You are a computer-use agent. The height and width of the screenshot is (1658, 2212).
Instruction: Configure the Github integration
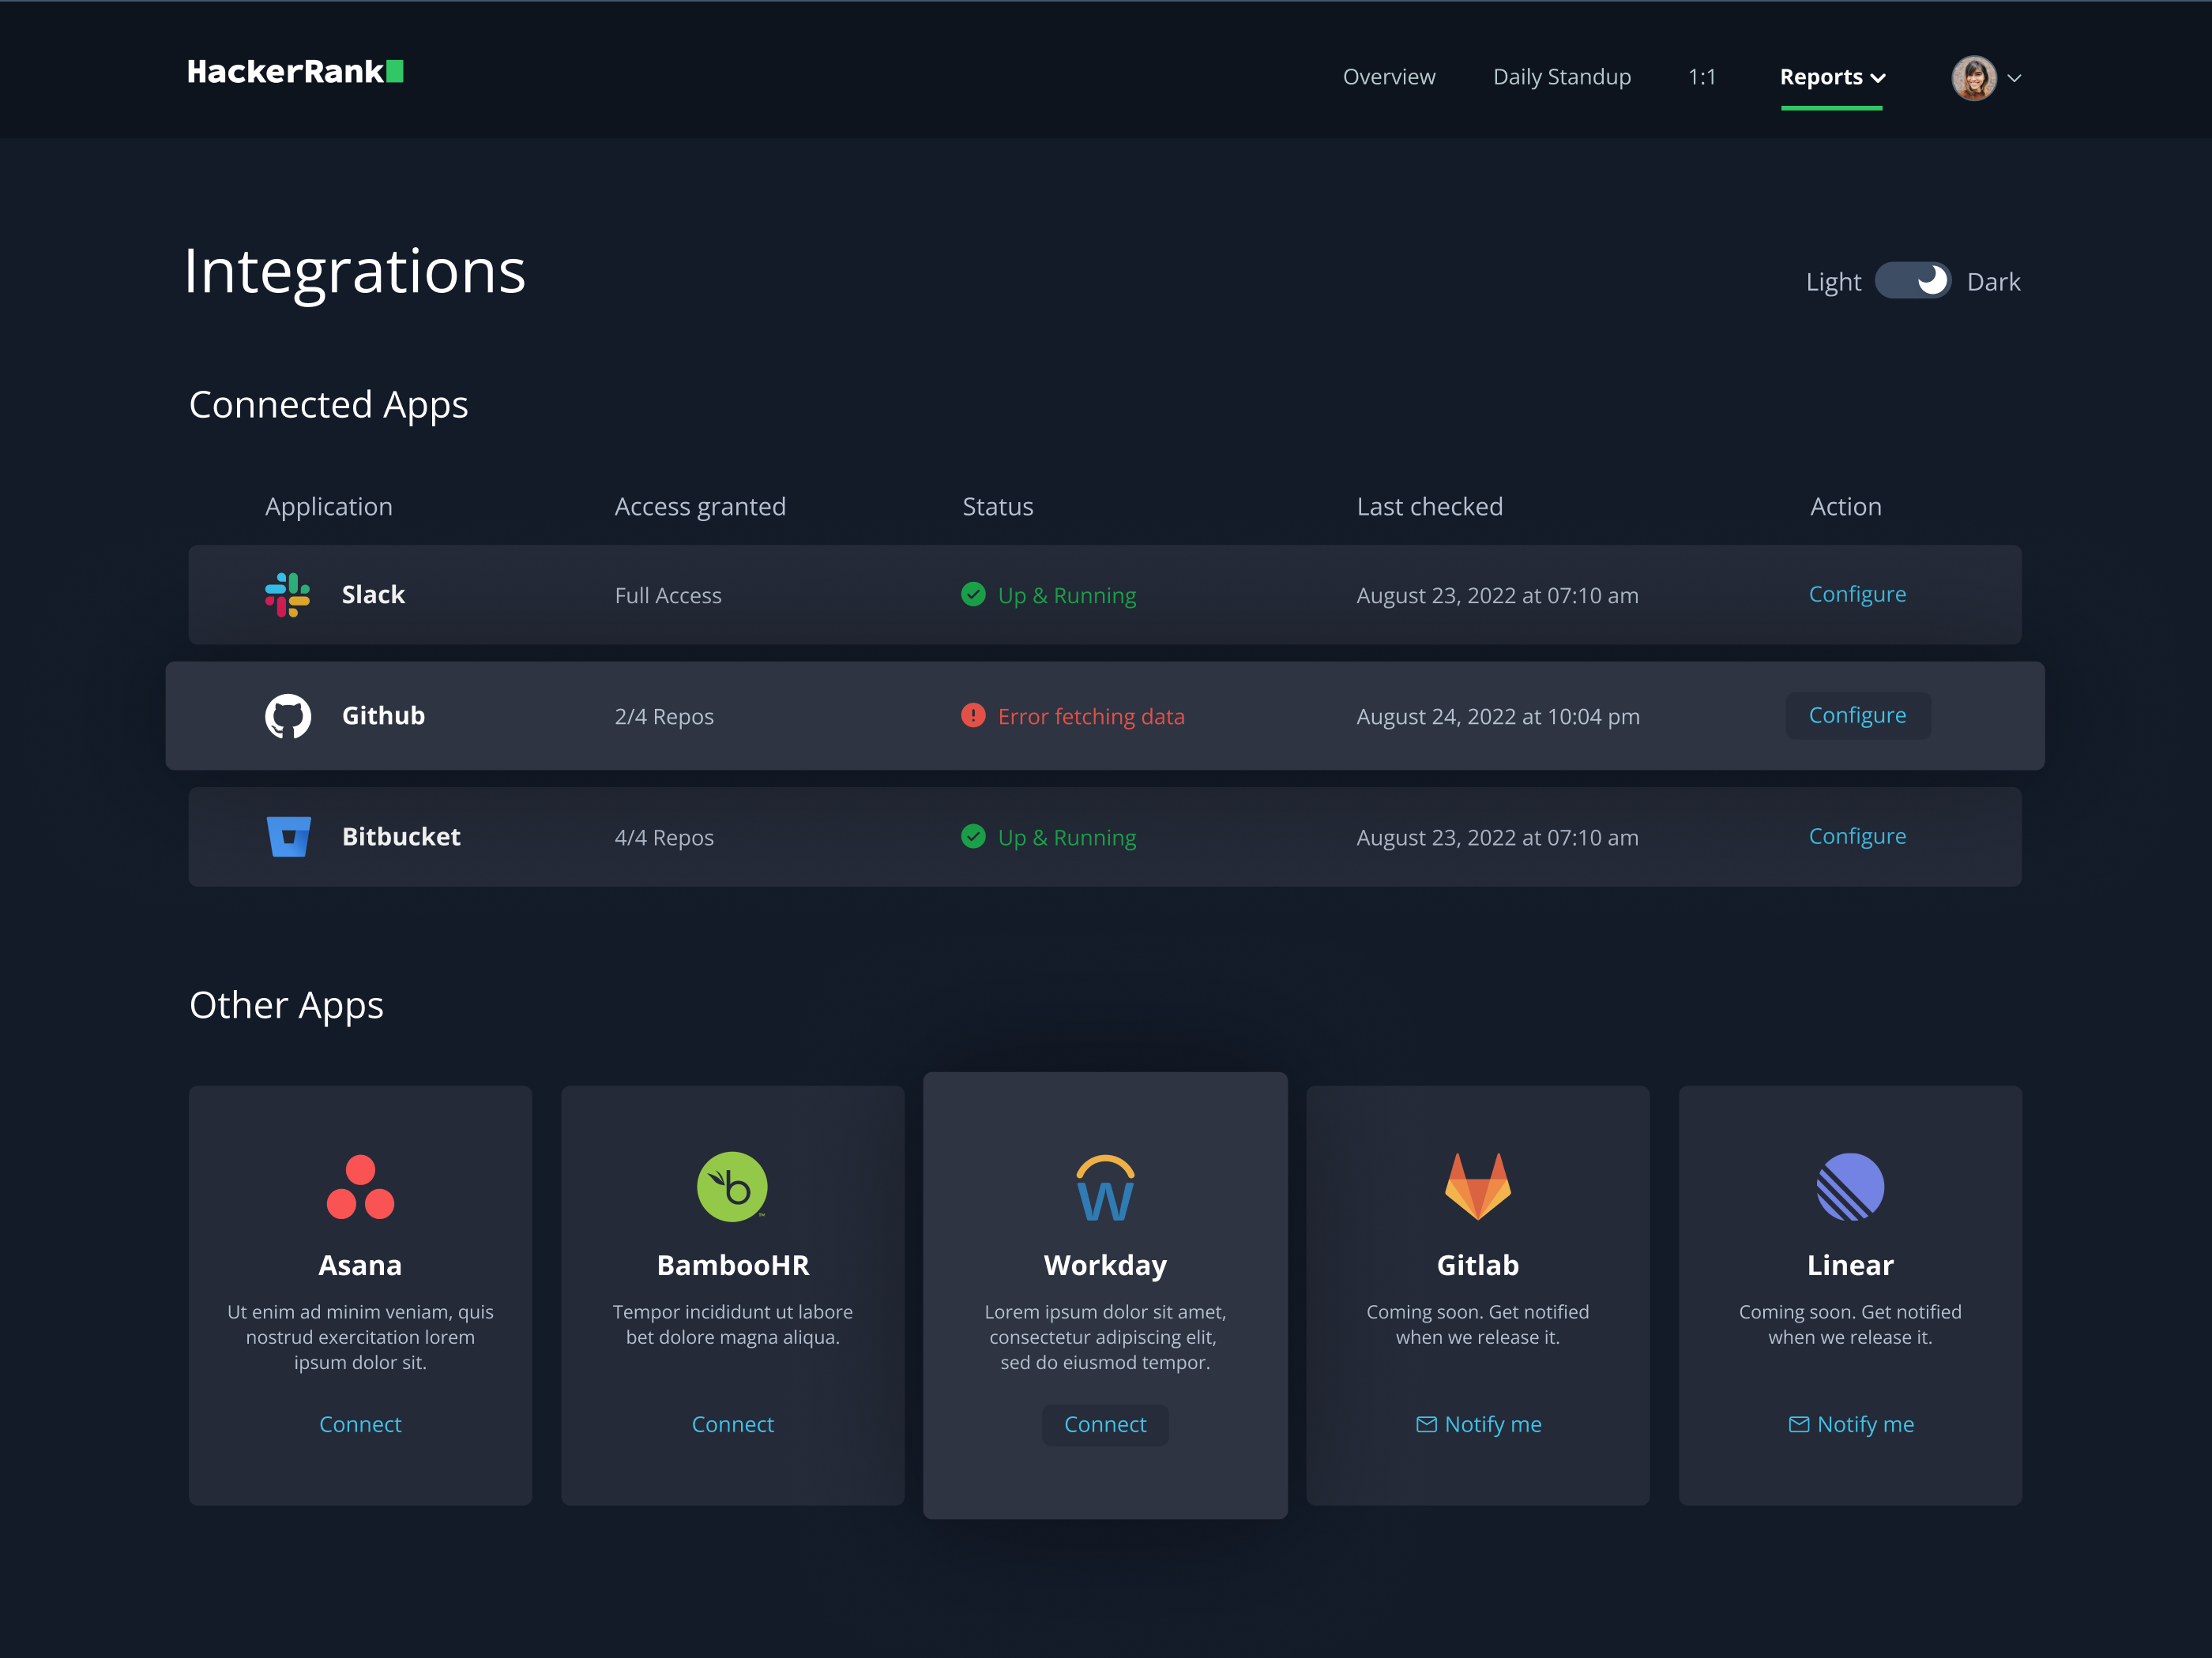point(1857,715)
